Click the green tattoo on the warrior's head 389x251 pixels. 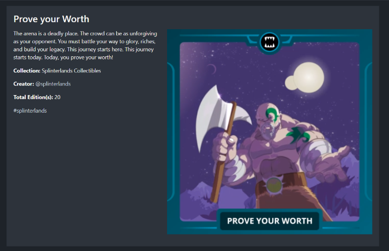click(x=272, y=114)
